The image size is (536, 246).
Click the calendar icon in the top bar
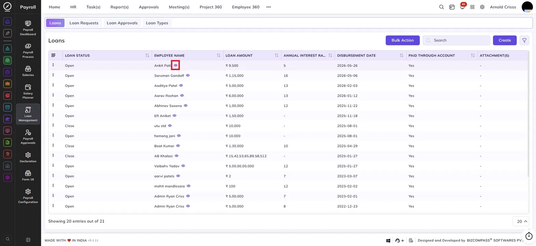tap(452, 7)
